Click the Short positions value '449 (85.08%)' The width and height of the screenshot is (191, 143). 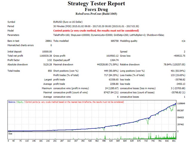[111, 71]
